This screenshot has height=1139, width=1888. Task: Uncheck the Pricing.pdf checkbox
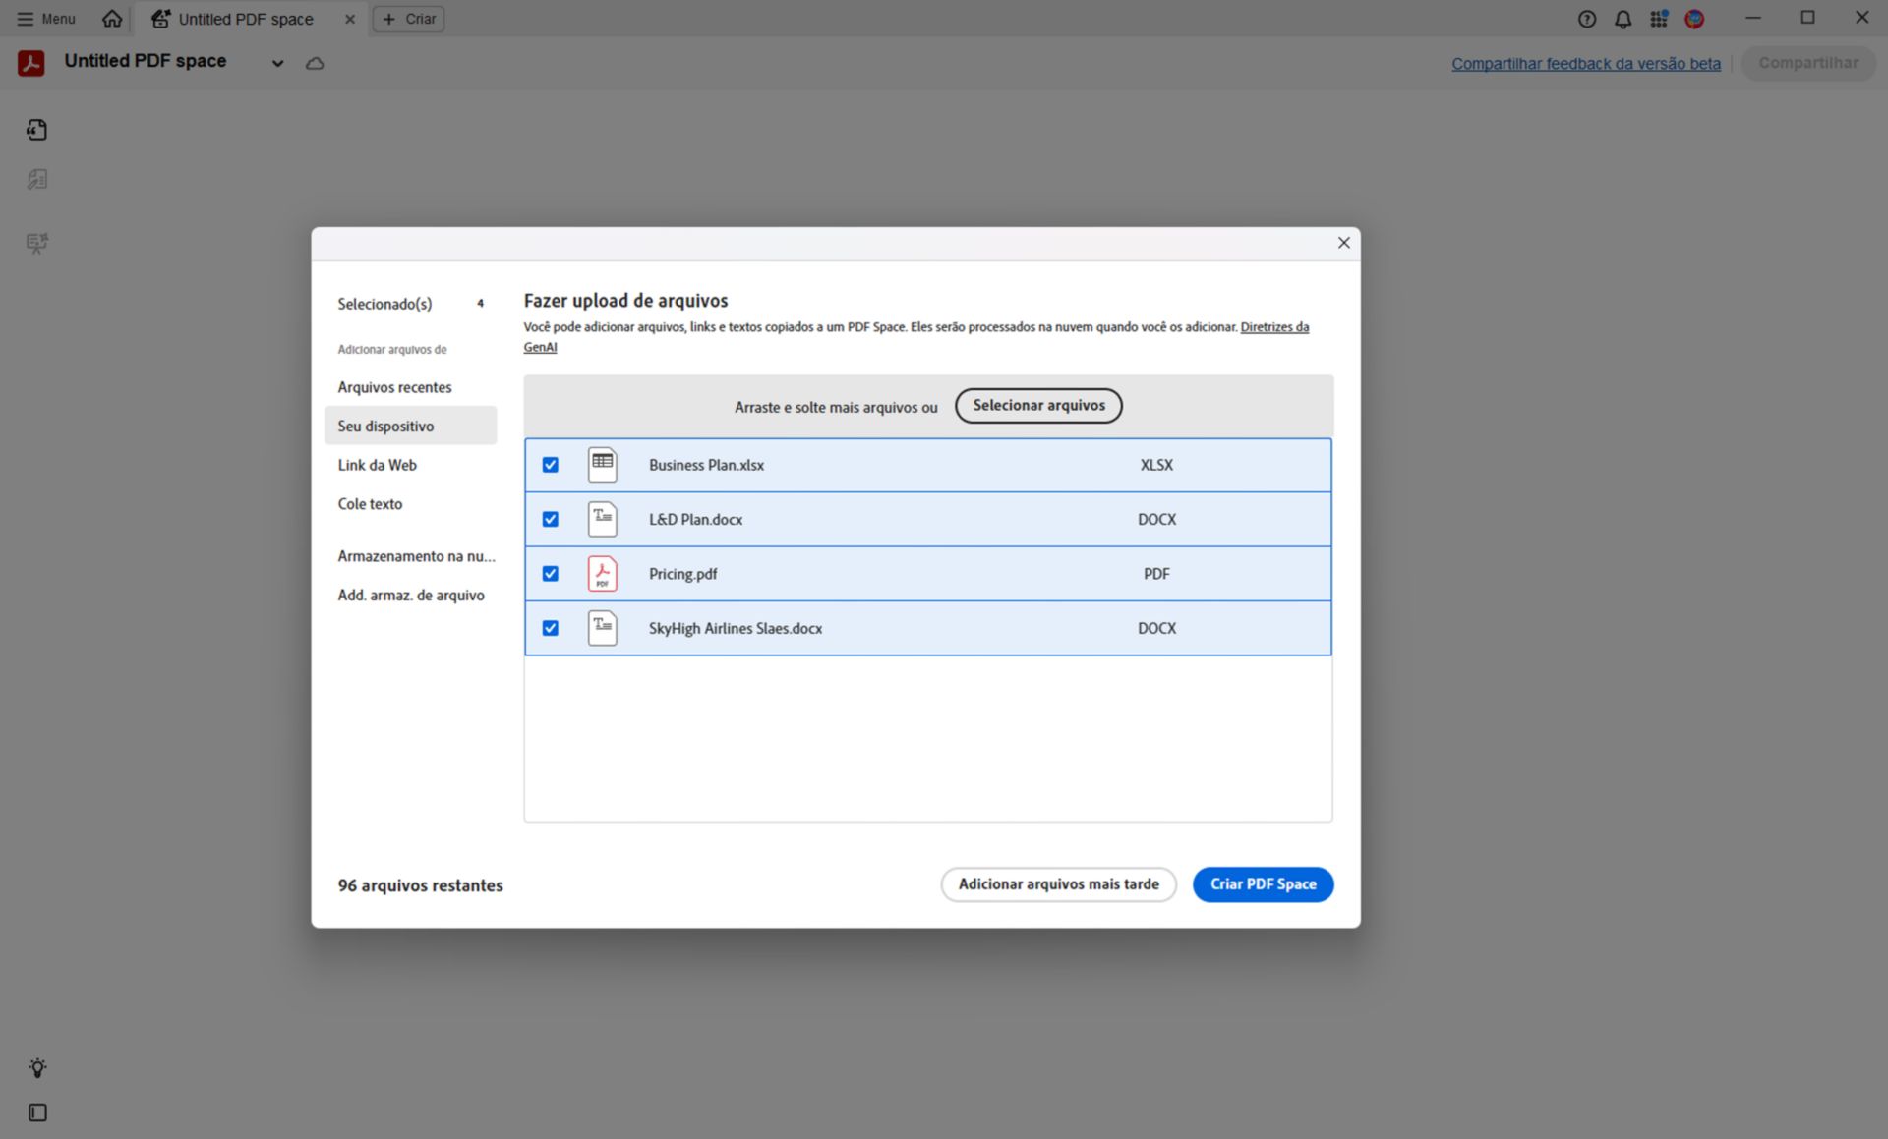pyautogui.click(x=551, y=574)
